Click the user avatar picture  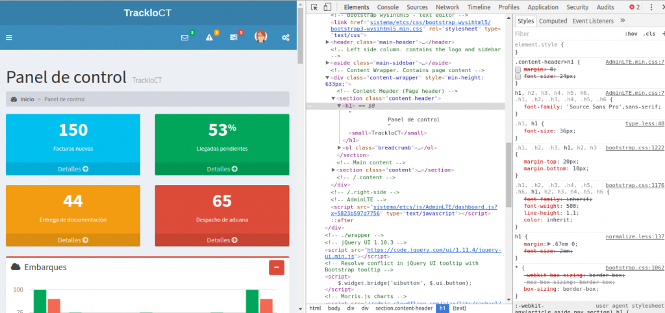(261, 36)
